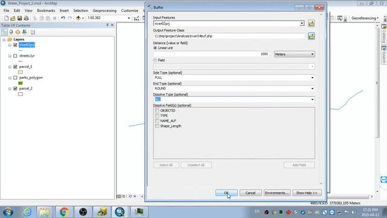
Task: Browse for Output Feature Class folder icon
Action: pyautogui.click(x=311, y=36)
